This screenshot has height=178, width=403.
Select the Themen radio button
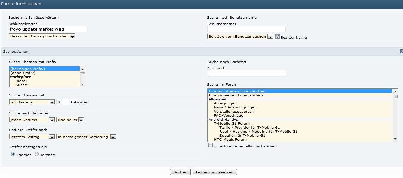tap(13, 154)
